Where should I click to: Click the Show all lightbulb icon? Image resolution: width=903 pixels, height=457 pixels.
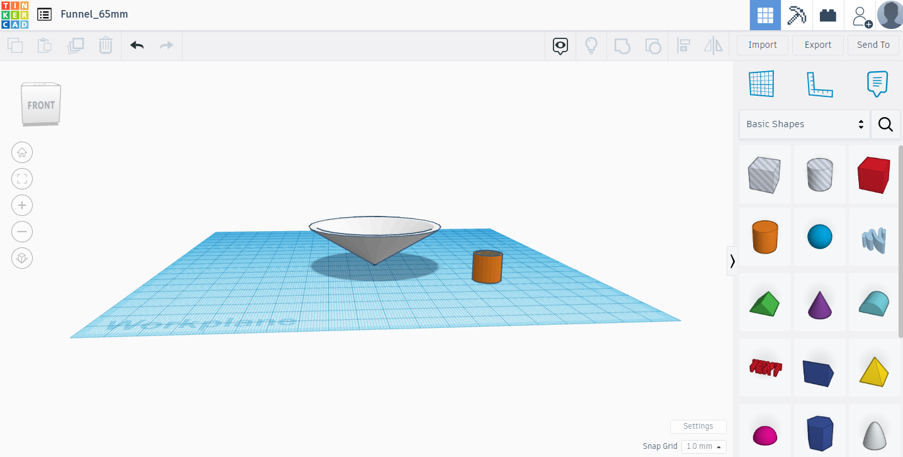pos(591,45)
